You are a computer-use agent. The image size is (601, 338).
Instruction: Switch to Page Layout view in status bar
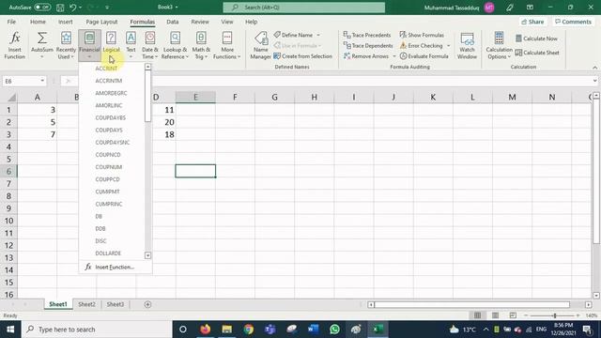[495, 315]
